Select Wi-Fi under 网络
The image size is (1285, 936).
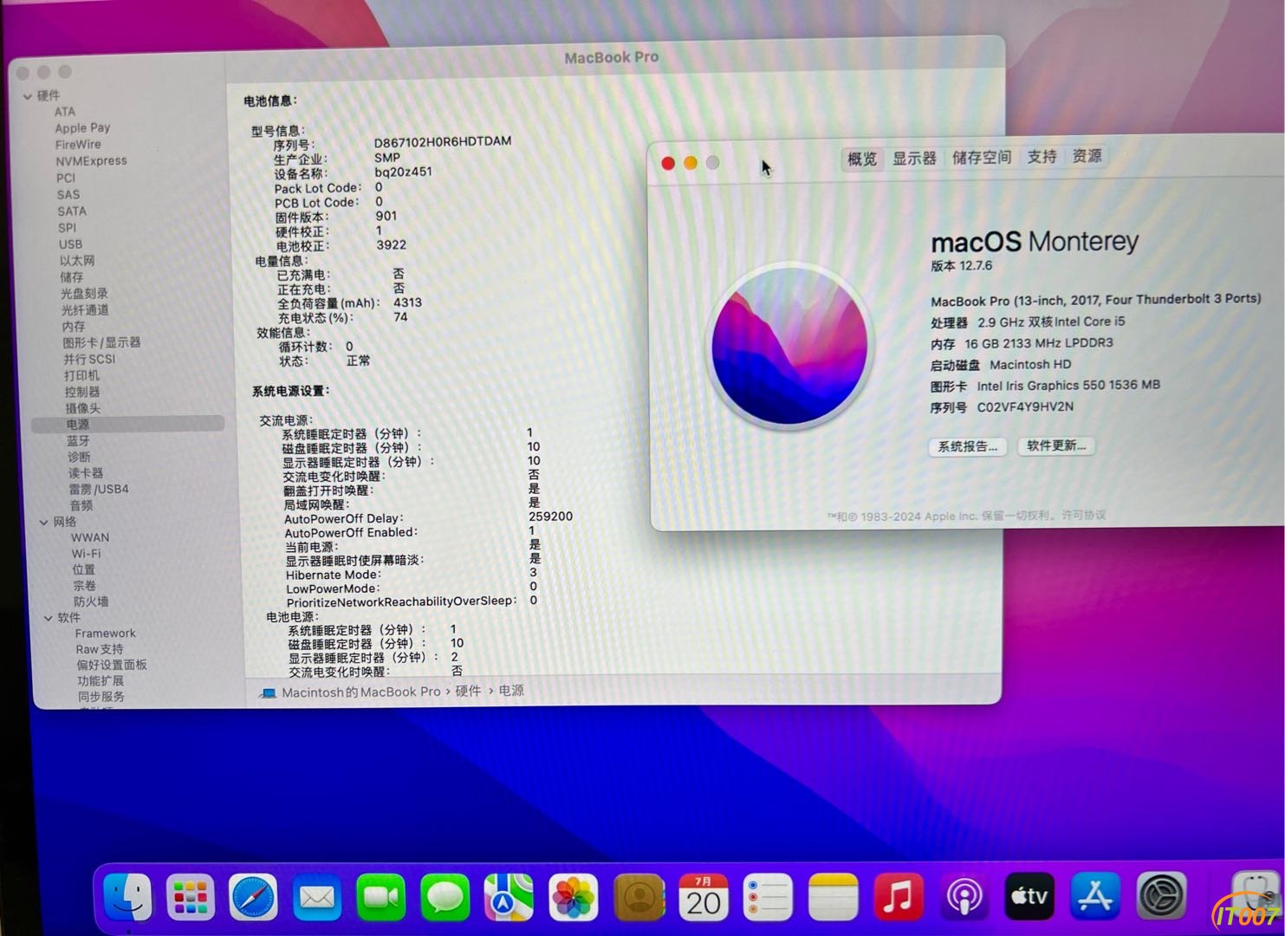(86, 554)
